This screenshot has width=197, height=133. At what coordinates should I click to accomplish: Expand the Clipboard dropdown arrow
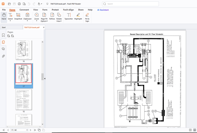click(x=27, y=21)
